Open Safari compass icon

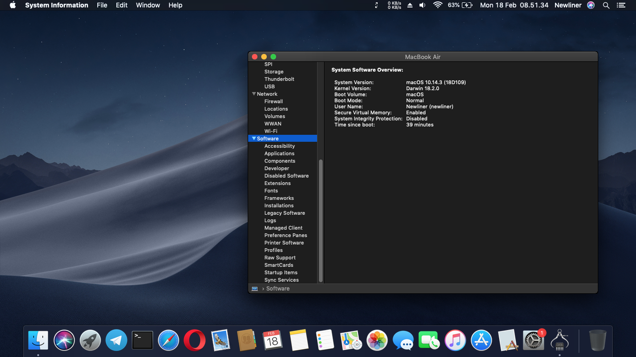click(x=169, y=340)
